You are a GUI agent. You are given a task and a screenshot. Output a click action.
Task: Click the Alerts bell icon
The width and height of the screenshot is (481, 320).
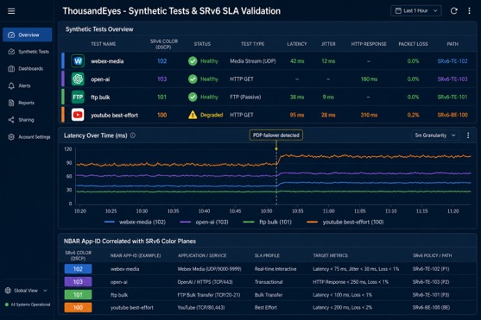11,86
